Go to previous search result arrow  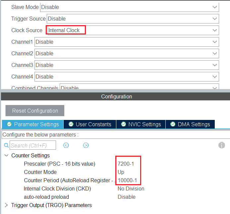pos(66,145)
